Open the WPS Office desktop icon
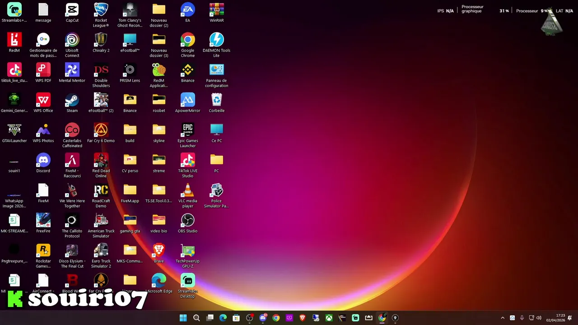Image resolution: width=578 pixels, height=325 pixels. point(43,103)
